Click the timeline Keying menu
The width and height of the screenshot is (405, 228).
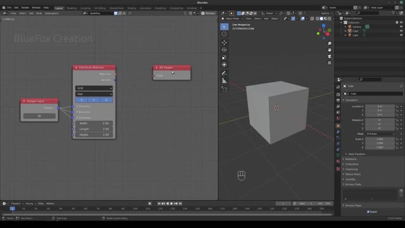[x=30, y=204]
